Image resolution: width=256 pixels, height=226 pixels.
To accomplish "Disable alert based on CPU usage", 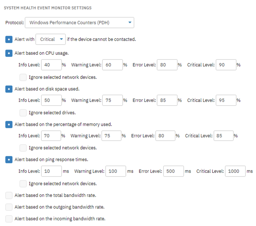I will pos(9,53).
